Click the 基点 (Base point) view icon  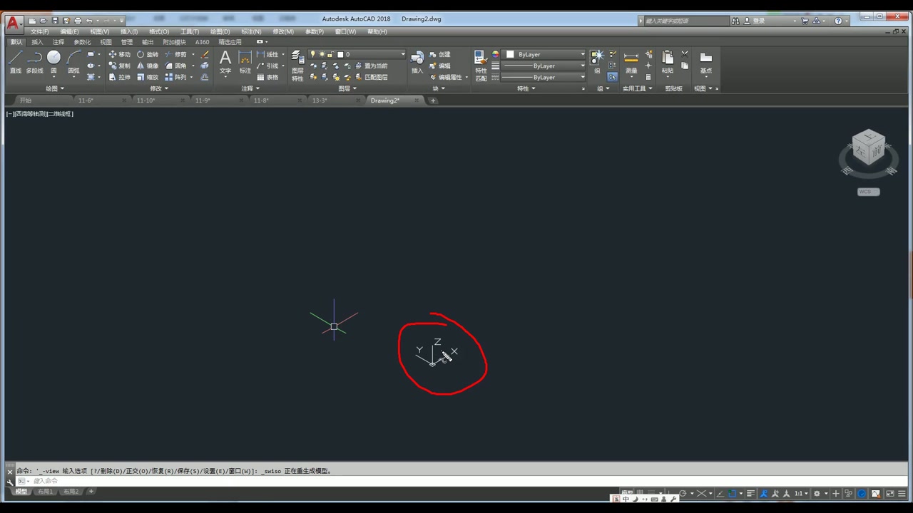[705, 62]
